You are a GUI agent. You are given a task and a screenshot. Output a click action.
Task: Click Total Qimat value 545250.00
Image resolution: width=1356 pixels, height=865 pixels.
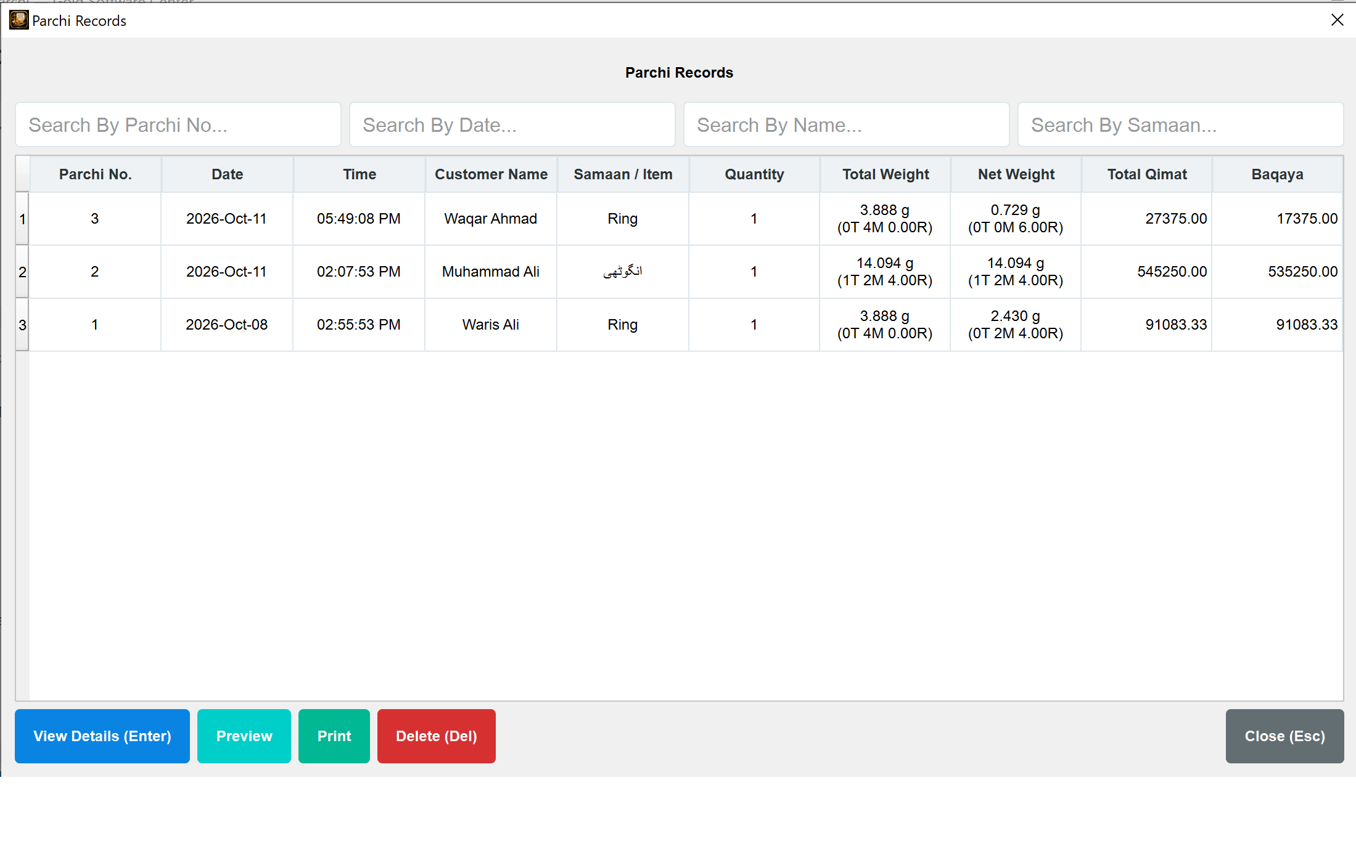[1147, 272]
